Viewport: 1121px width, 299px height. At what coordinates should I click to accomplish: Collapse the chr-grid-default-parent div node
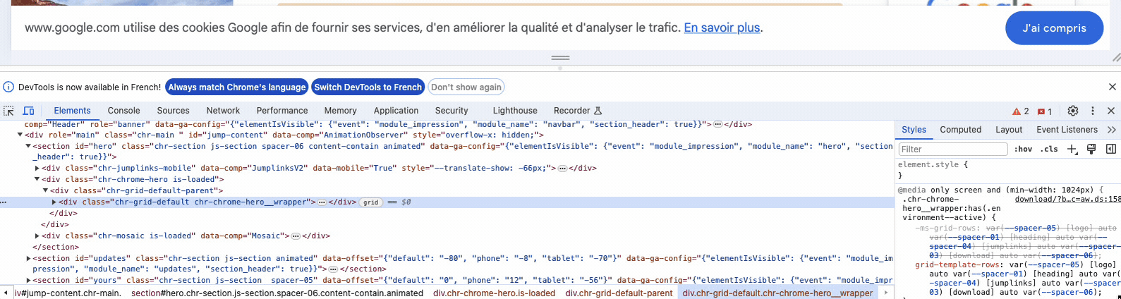[x=46, y=191]
